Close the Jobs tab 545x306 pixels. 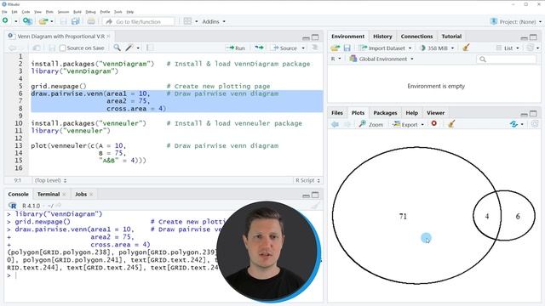click(91, 195)
